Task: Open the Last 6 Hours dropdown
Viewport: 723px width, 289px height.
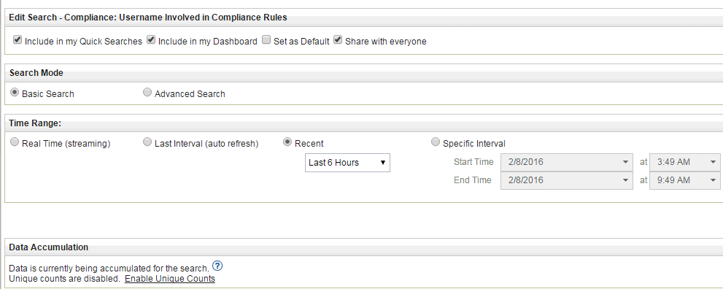Action: coord(347,163)
